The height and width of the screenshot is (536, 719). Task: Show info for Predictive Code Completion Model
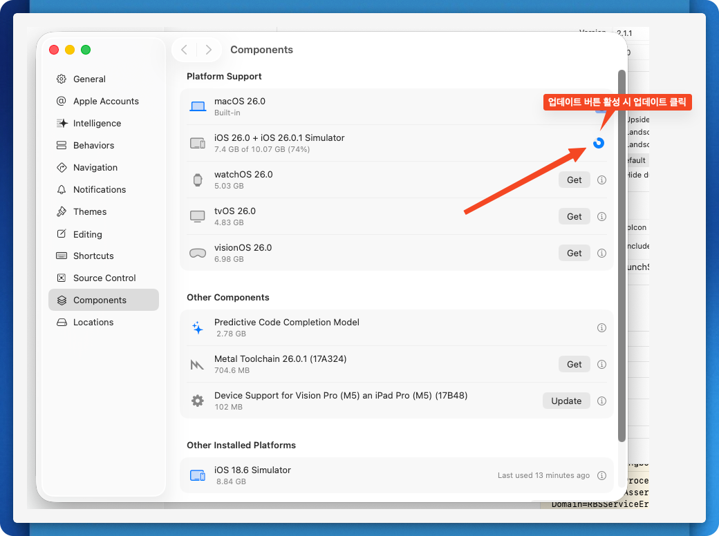(x=601, y=327)
